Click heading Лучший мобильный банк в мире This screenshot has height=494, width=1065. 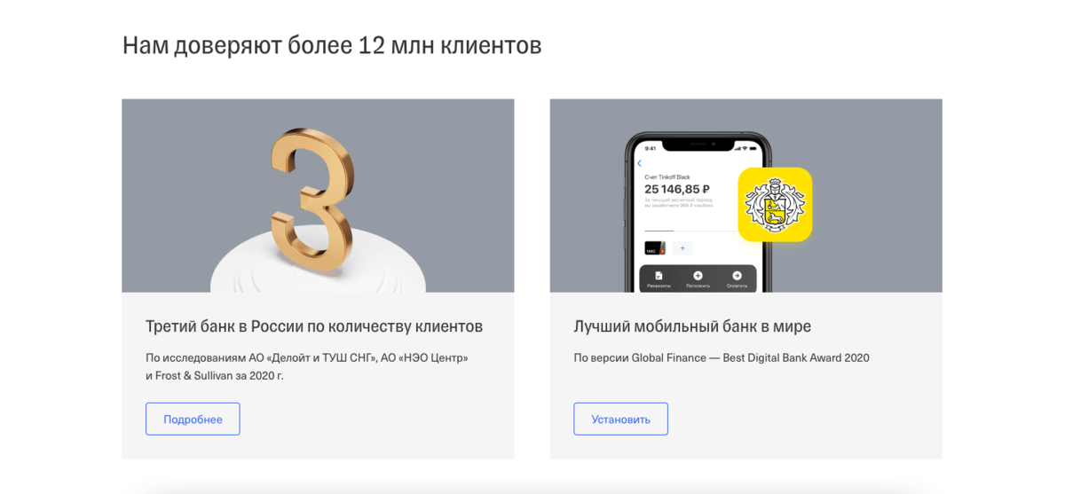[692, 326]
